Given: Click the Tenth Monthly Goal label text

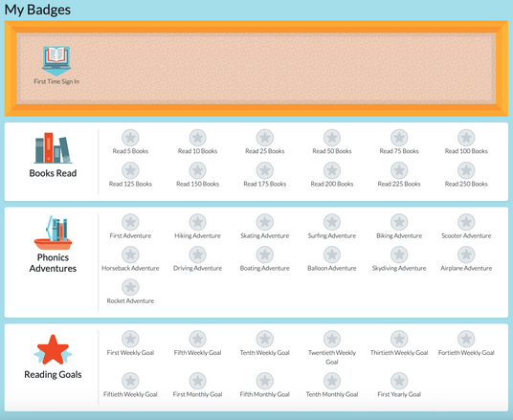Looking at the screenshot, I should 332,394.
